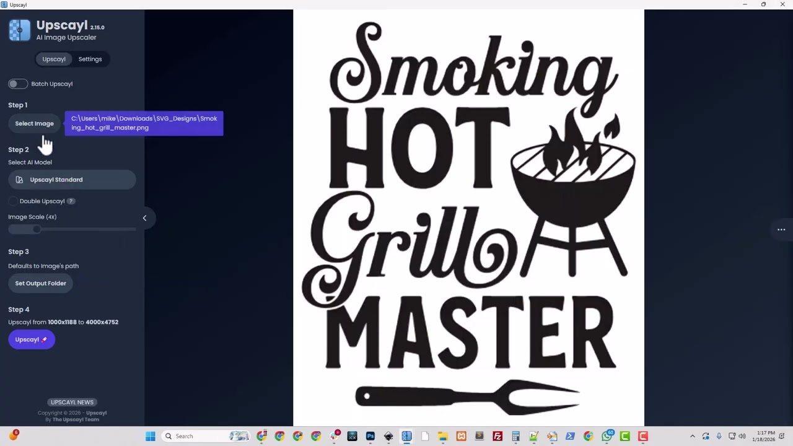Open the Double Upscayl help question mark
The height and width of the screenshot is (446, 793).
[x=71, y=201]
